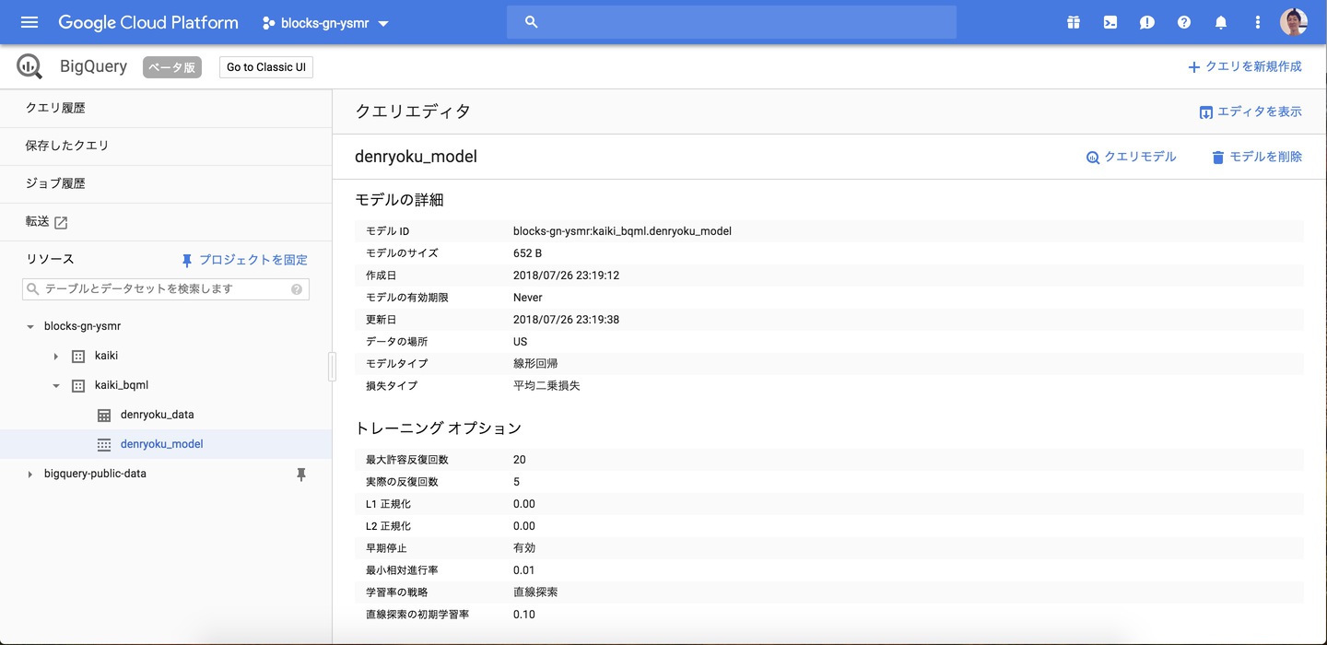Open the denryoku_data table
This screenshot has width=1327, height=645.
click(157, 415)
